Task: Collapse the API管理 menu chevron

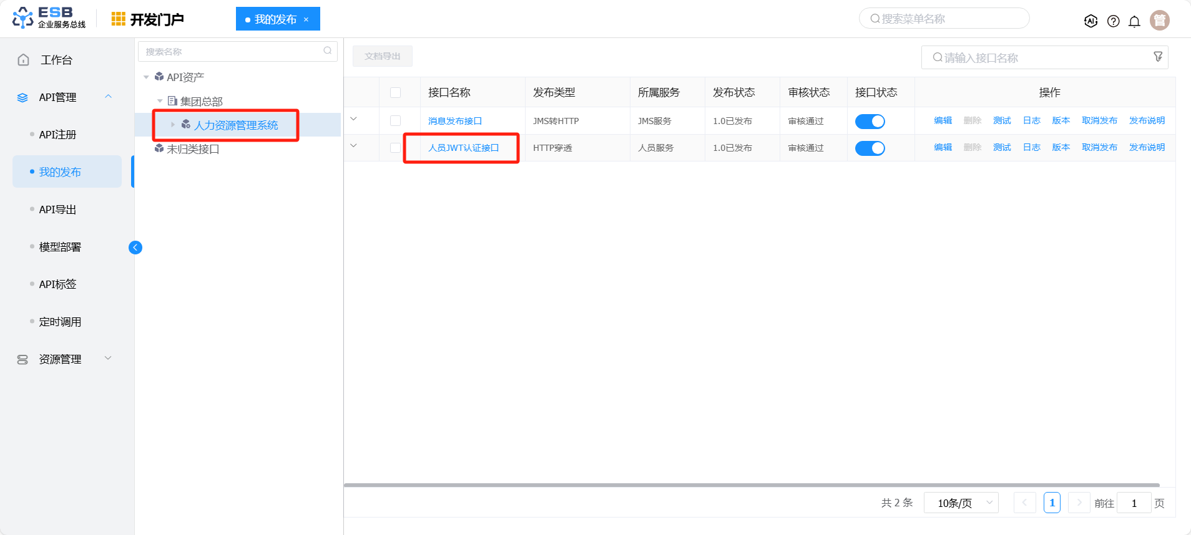Action: (109, 97)
